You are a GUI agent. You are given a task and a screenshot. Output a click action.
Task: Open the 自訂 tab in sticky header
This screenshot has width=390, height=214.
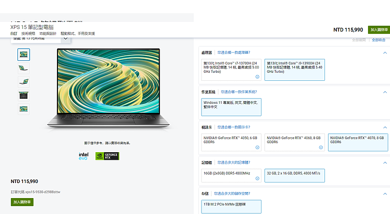pyautogui.click(x=14, y=33)
